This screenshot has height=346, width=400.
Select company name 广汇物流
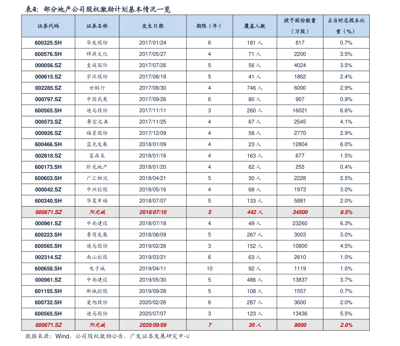pos(97,178)
